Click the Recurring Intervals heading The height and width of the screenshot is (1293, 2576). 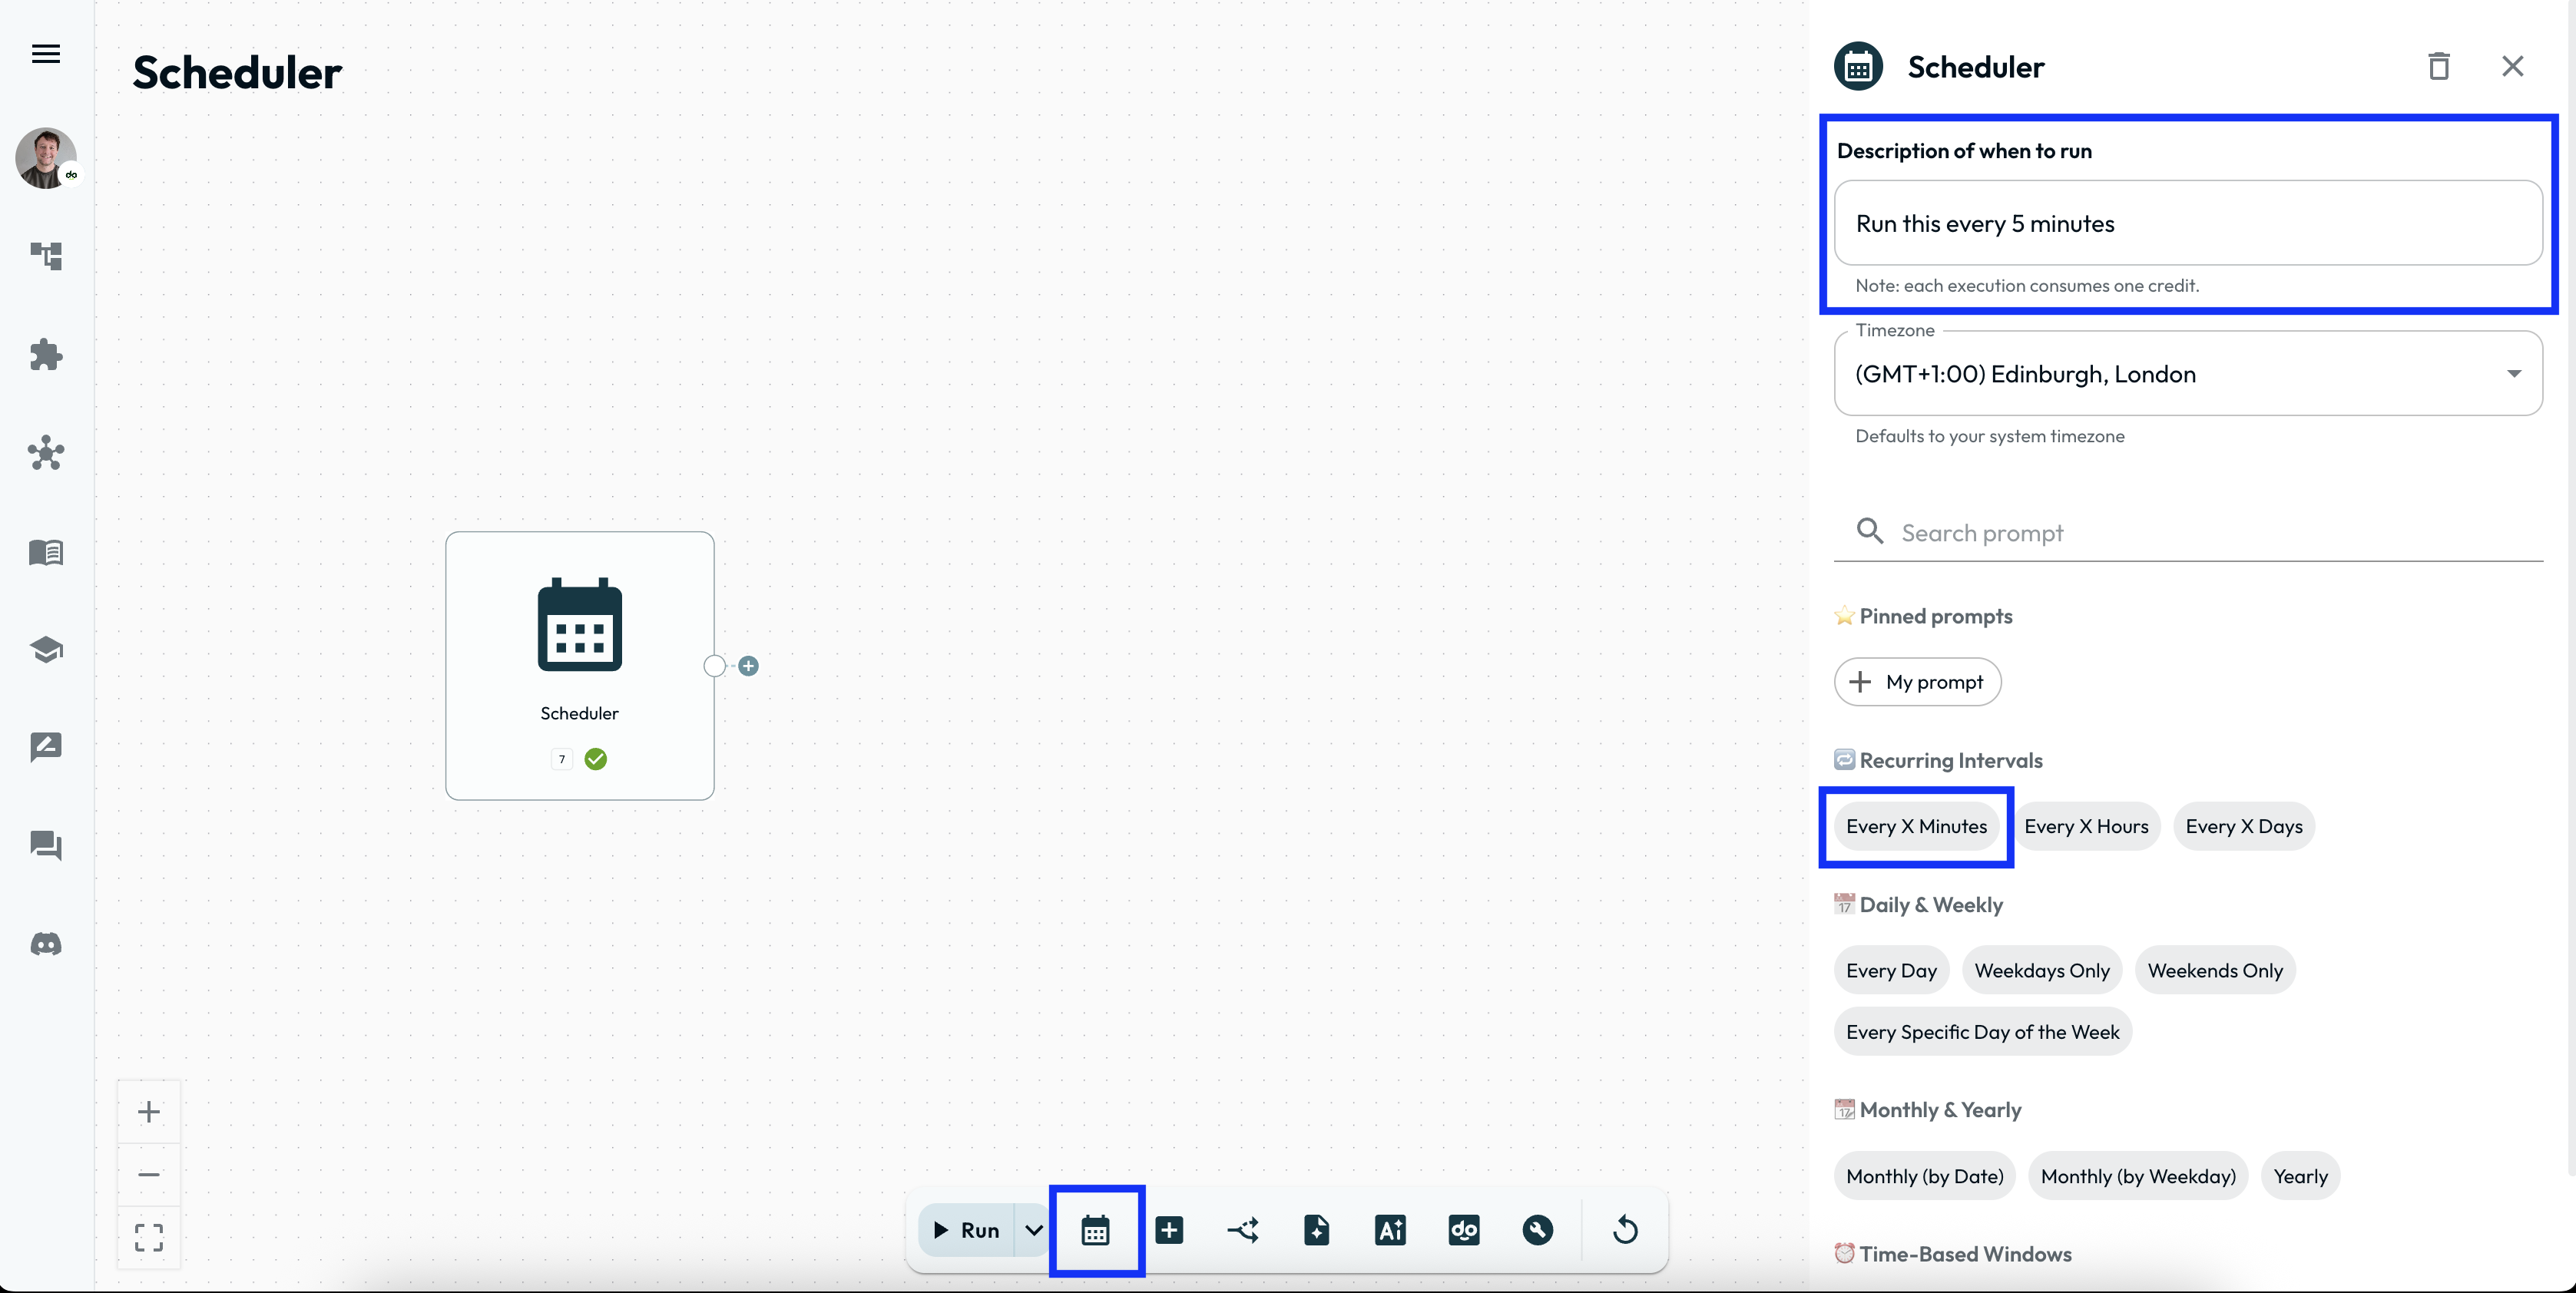pos(1950,760)
